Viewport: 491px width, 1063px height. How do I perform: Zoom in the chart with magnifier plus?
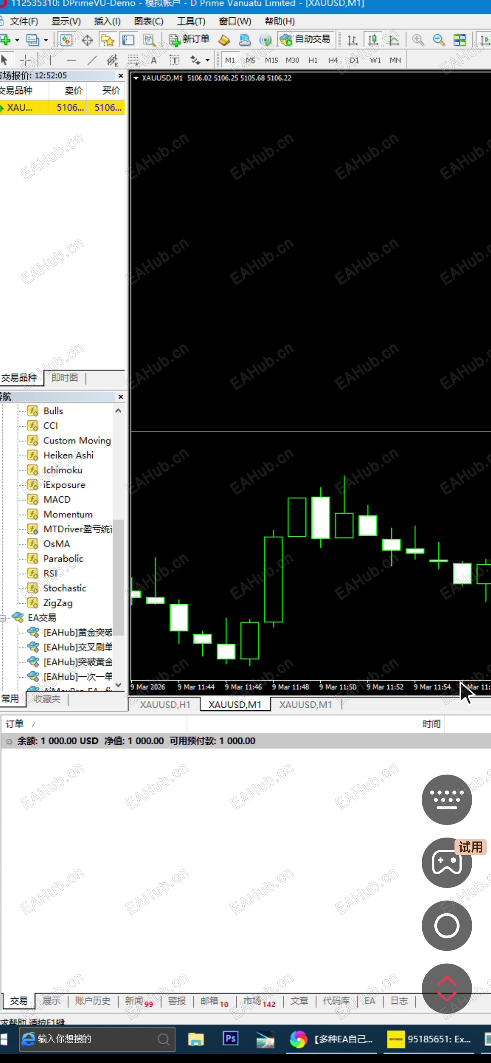pyautogui.click(x=418, y=40)
